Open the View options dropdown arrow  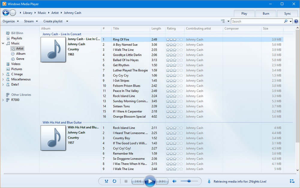click(228, 21)
